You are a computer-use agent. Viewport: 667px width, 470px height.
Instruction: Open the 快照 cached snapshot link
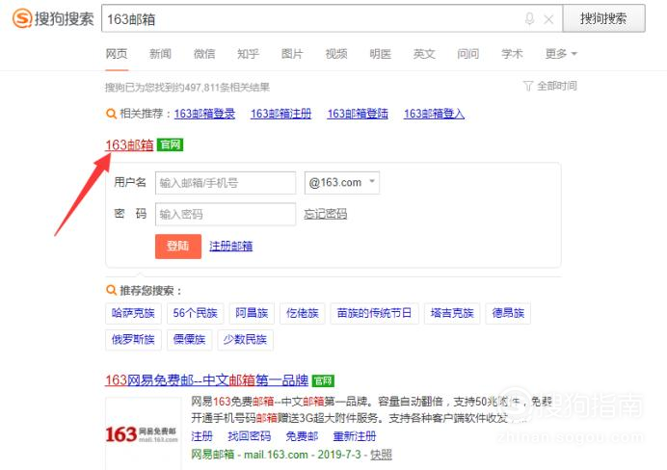[x=381, y=456]
